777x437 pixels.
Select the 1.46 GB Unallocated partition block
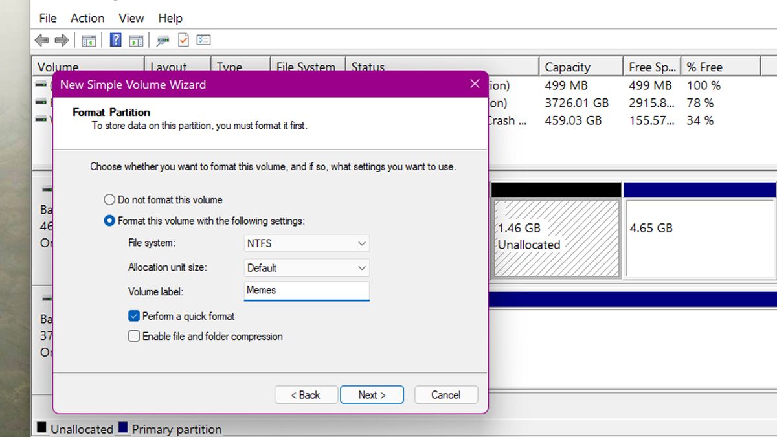click(556, 238)
